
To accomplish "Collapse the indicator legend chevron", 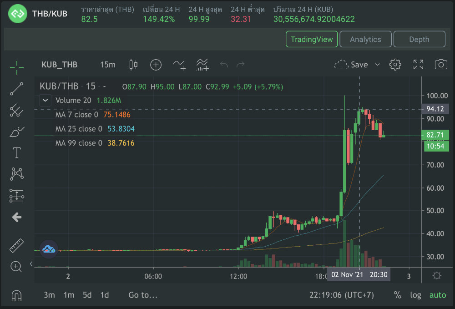I will (45, 100).
